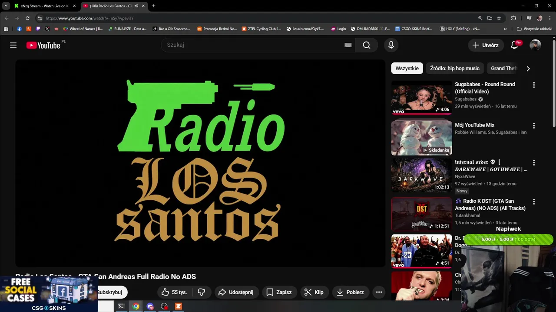Click the search magnifier button
Screen dimensions: 556x312
(x=367, y=45)
